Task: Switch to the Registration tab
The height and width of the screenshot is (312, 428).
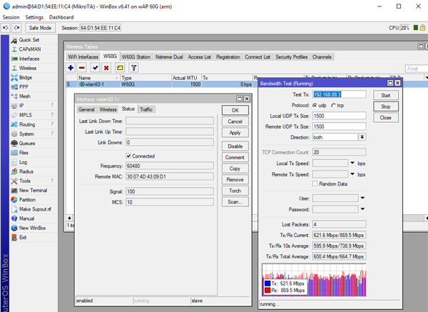Action: point(228,57)
